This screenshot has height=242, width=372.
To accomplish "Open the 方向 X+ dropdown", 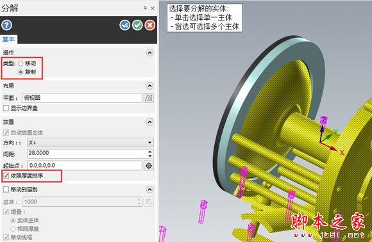I will click(x=90, y=143).
